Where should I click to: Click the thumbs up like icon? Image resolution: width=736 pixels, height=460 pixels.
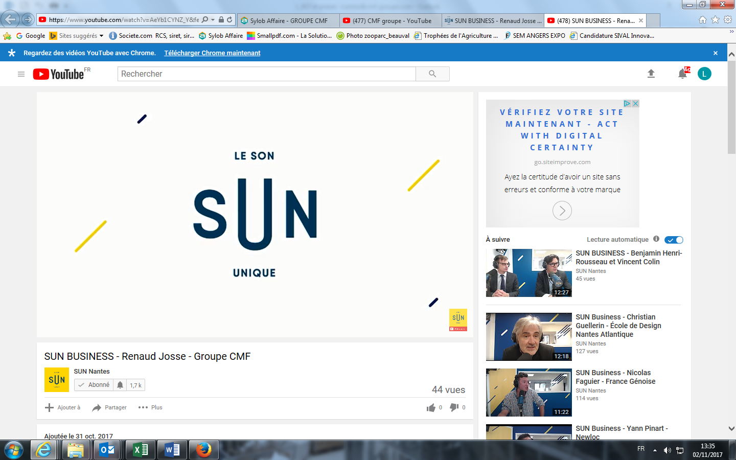pos(431,407)
